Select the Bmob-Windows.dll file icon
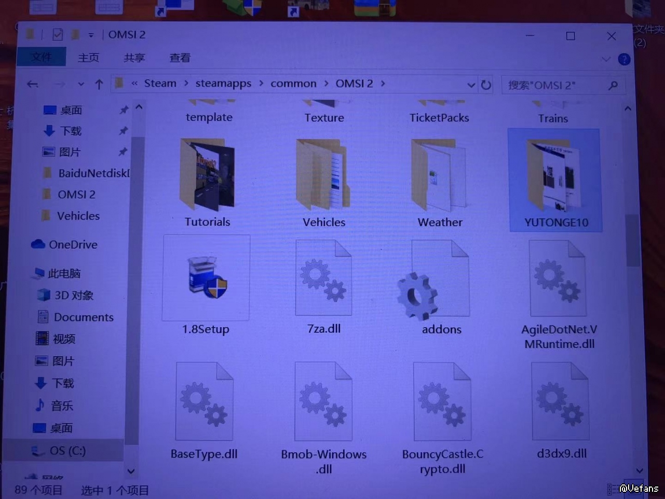The image size is (665, 499). (323, 401)
